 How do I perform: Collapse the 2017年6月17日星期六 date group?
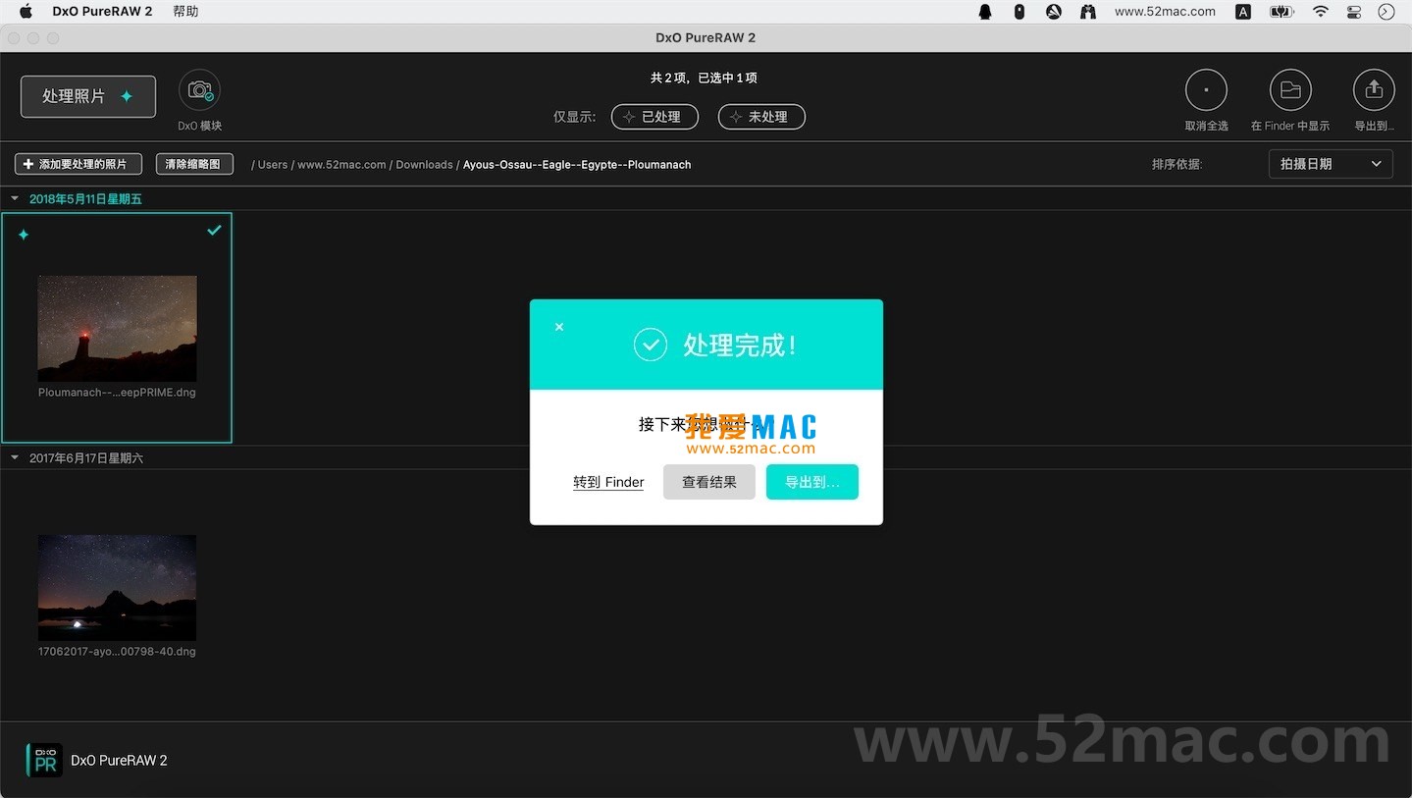(15, 457)
